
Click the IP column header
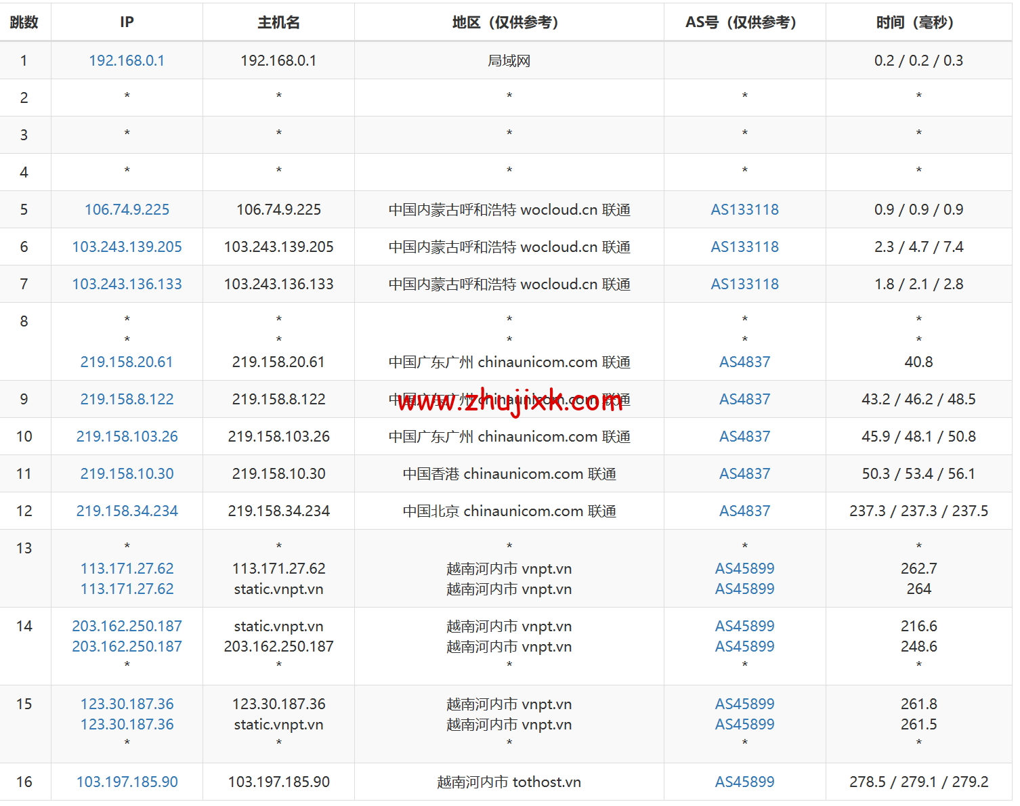click(x=127, y=22)
